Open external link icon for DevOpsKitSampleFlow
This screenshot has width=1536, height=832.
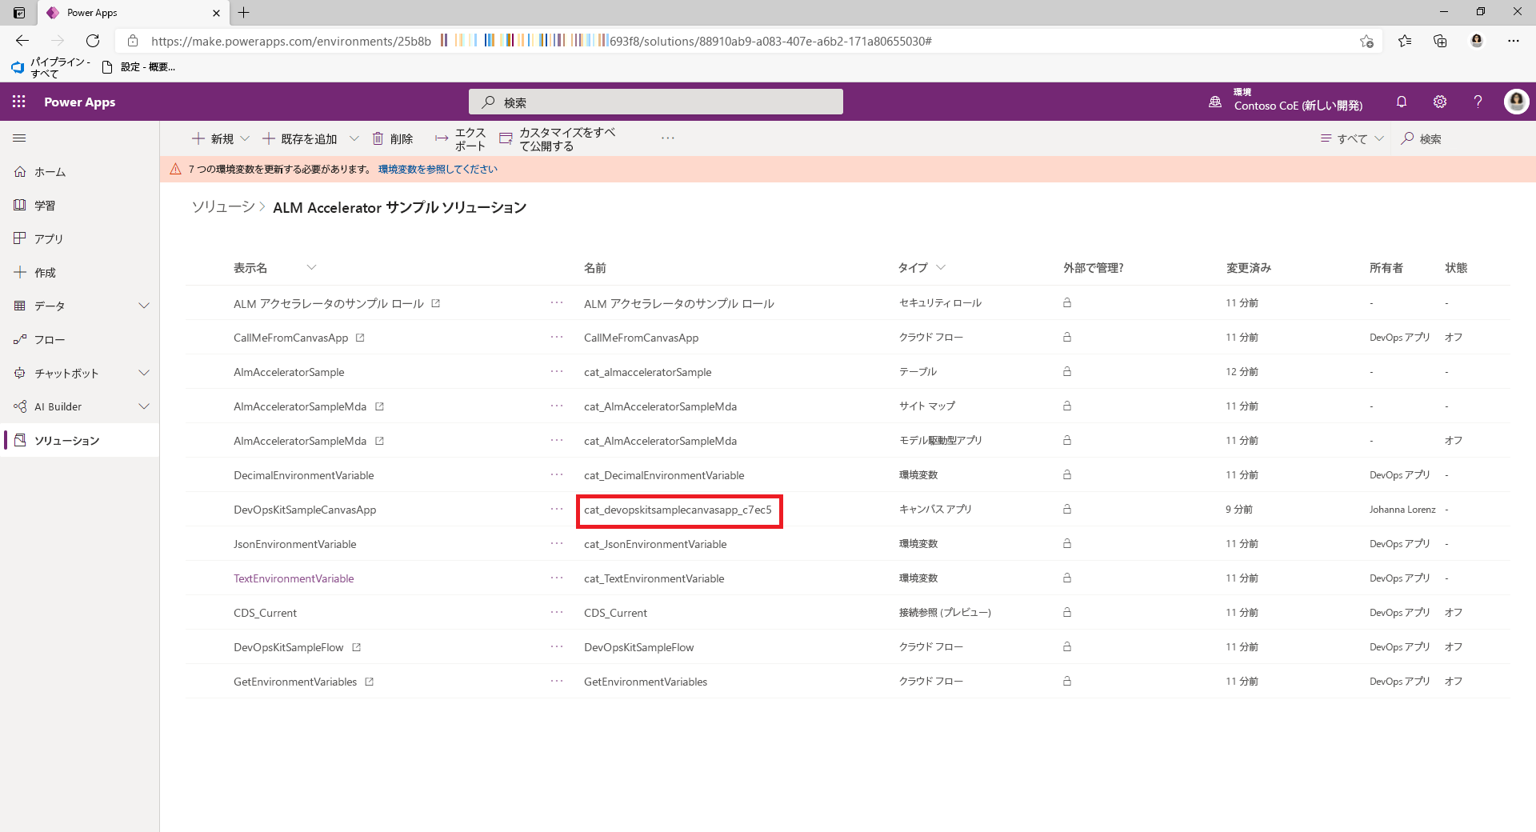pos(357,647)
